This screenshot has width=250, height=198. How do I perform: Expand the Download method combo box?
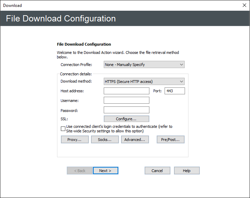pos(144,82)
